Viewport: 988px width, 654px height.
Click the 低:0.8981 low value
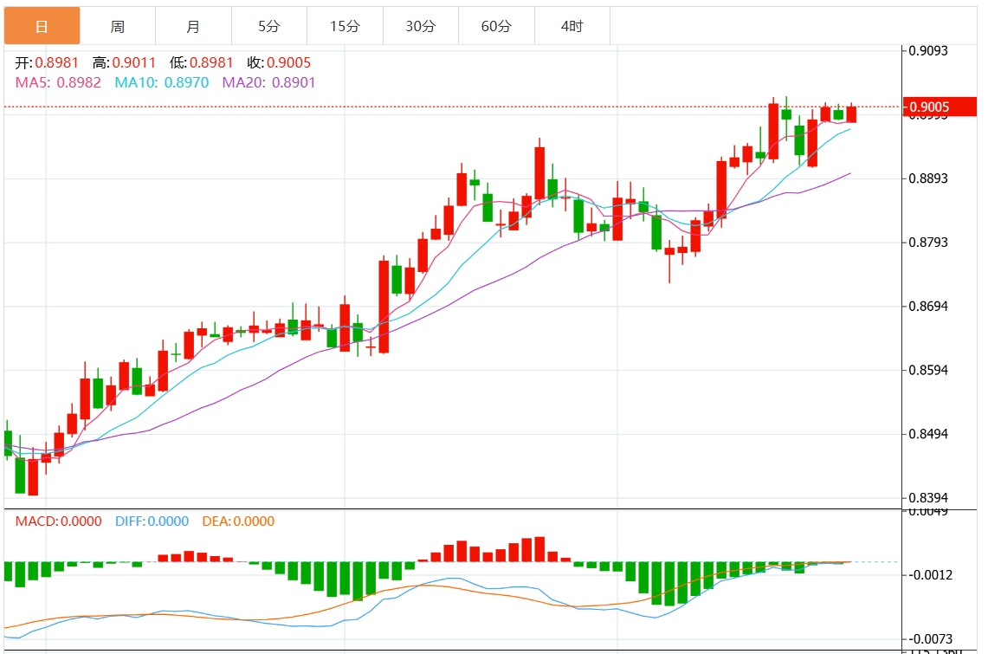[x=201, y=62]
